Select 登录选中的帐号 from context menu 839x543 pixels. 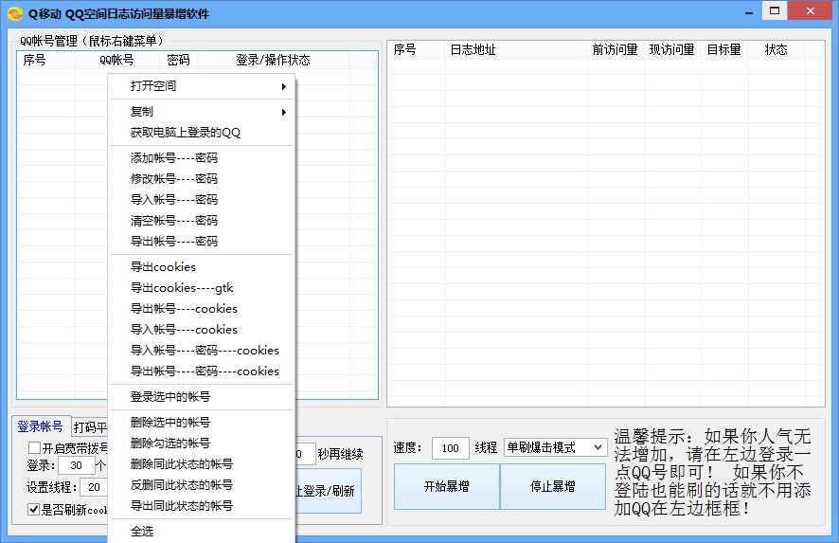[202, 397]
